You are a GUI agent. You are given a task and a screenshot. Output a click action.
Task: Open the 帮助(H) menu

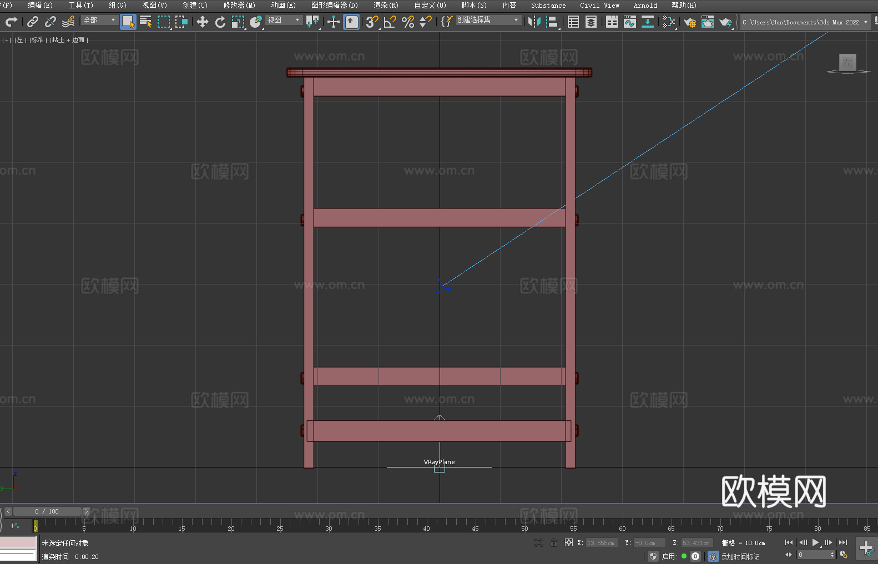684,5
